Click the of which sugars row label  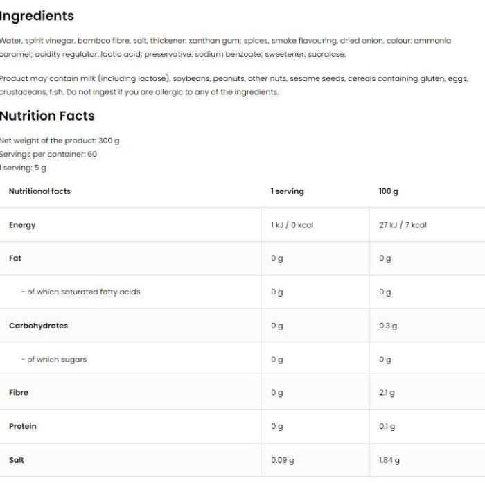[54, 360]
